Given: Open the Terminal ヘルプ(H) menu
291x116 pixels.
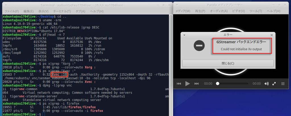Looking at the screenshot, I should [x=97, y=11].
